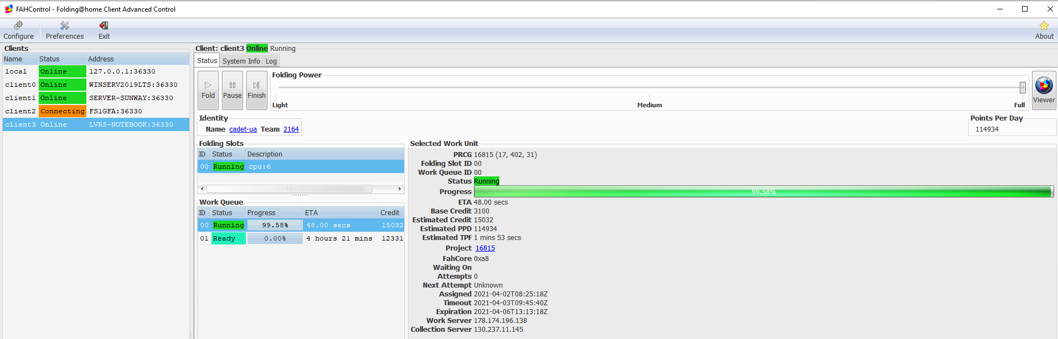Screen dimensions: 1058x339
Task: Click the Fold play button
Action: (208, 90)
